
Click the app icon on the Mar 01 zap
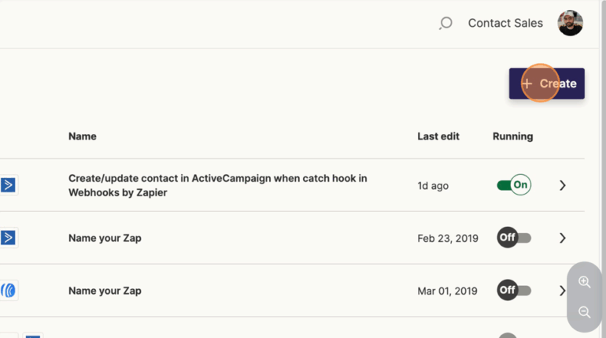8,291
